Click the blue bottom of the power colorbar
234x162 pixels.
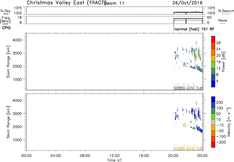(x=213, y=84)
